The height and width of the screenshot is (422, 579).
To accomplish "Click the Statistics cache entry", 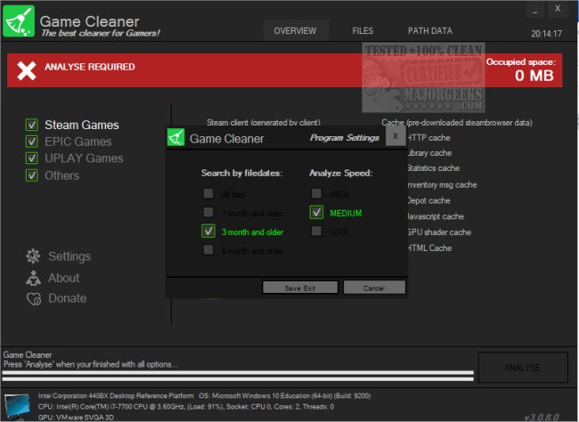I will tap(433, 168).
